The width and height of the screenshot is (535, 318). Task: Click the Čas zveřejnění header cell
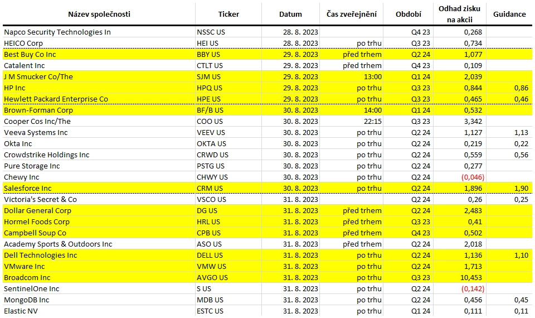click(x=352, y=14)
